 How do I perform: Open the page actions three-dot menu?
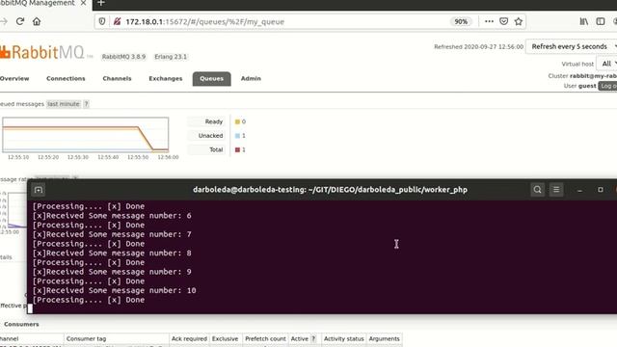pyautogui.click(x=489, y=21)
